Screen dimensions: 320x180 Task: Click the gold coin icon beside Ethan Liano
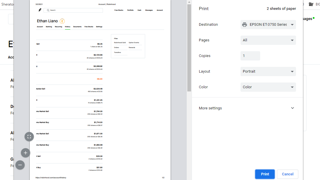pyautogui.click(x=62, y=21)
